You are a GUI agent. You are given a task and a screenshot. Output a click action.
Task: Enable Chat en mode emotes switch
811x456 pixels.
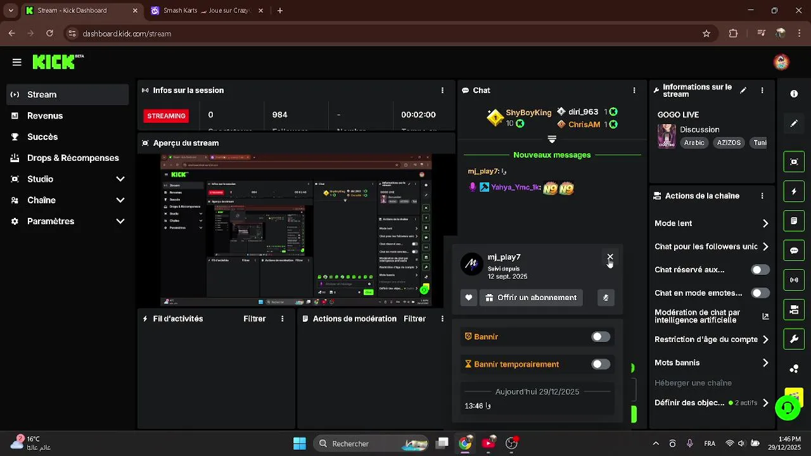pyautogui.click(x=760, y=293)
